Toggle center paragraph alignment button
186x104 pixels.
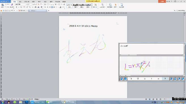[x=48, y=7]
